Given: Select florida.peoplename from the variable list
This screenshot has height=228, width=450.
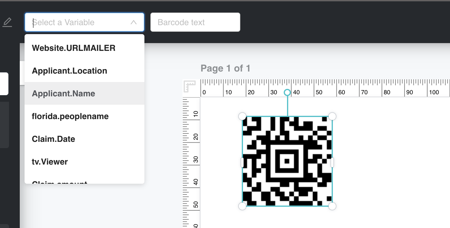Looking at the screenshot, I should 70,116.
